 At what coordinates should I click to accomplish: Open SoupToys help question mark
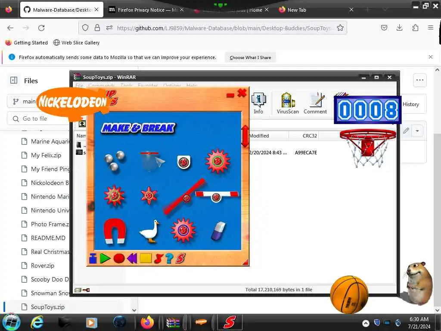tap(169, 259)
